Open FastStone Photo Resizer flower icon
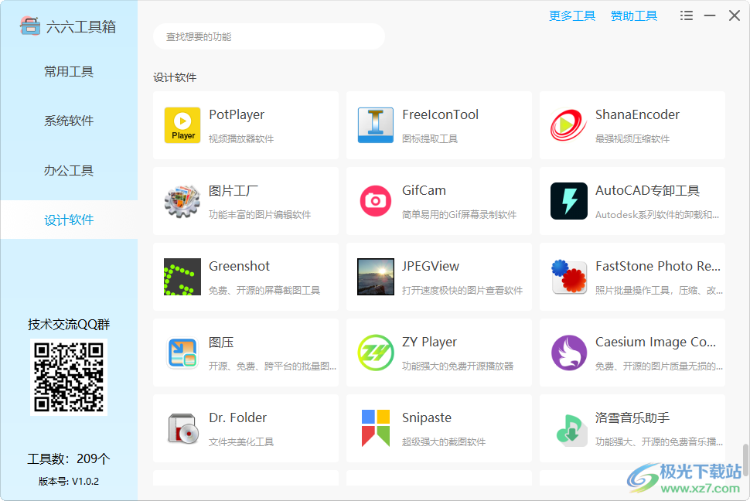The width and height of the screenshot is (750, 501). point(569,277)
